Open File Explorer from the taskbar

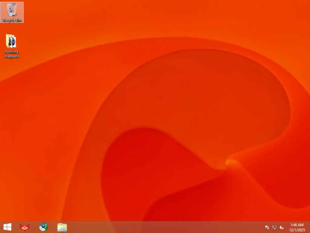click(x=62, y=227)
